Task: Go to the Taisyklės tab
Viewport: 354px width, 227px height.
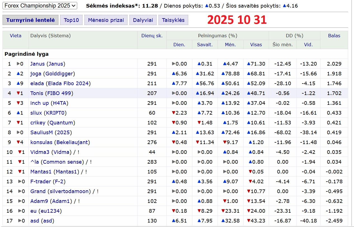Action: (173, 20)
